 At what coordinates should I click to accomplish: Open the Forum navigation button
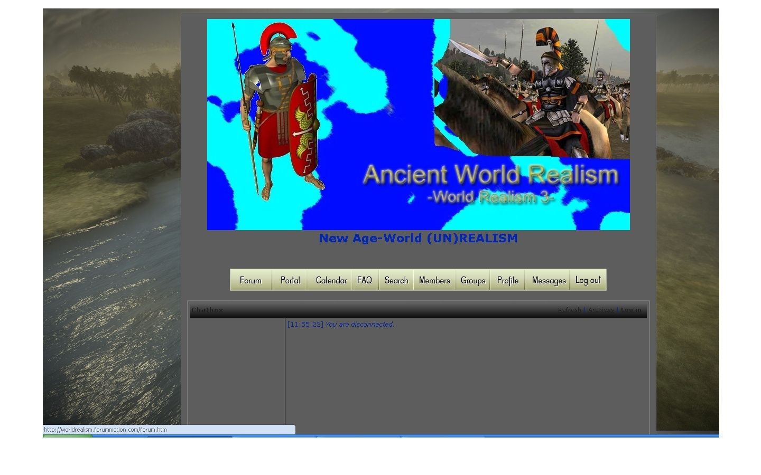pyautogui.click(x=250, y=280)
